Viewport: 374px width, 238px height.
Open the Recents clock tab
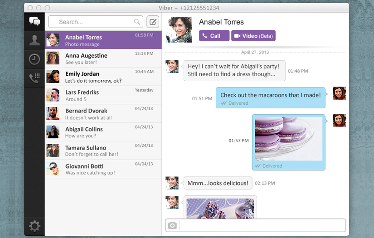(34, 59)
